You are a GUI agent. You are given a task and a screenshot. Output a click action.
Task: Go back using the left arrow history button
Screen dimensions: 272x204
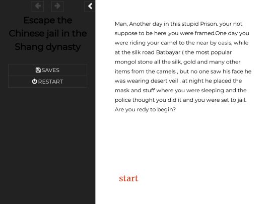(38, 6)
